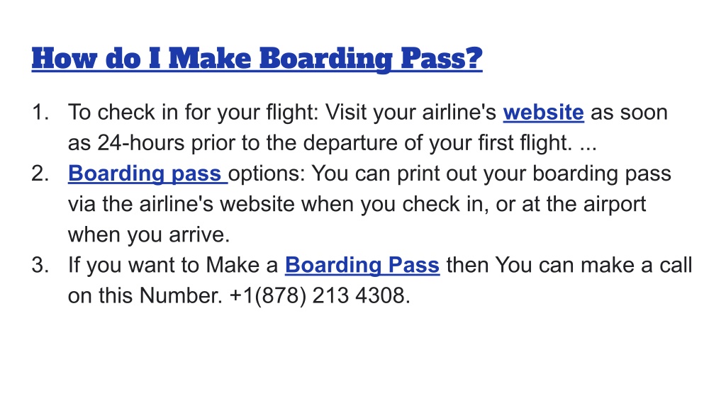Select the list number '3.'
Image resolution: width=726 pixels, height=408 pixels.
pyautogui.click(x=40, y=265)
